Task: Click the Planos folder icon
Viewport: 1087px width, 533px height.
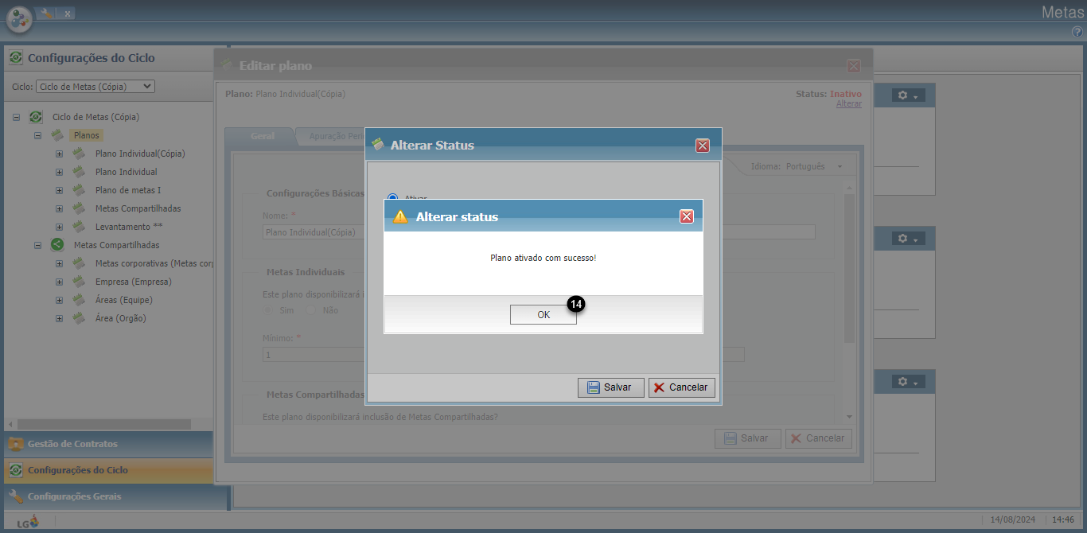Action: (x=57, y=135)
